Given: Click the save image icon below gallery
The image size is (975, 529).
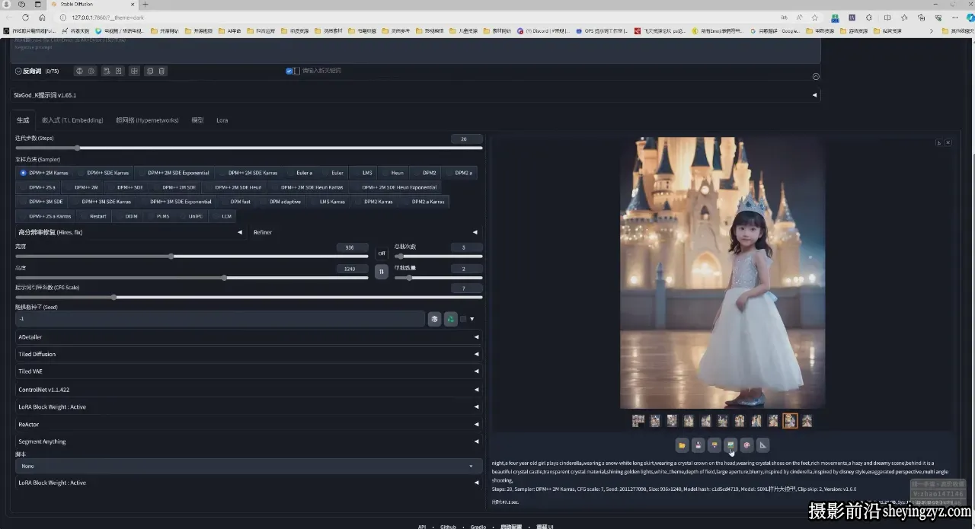Looking at the screenshot, I should pos(698,445).
